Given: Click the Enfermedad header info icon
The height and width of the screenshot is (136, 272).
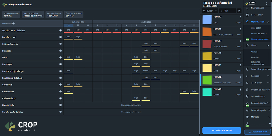Looking at the screenshot, I should (13, 24).
